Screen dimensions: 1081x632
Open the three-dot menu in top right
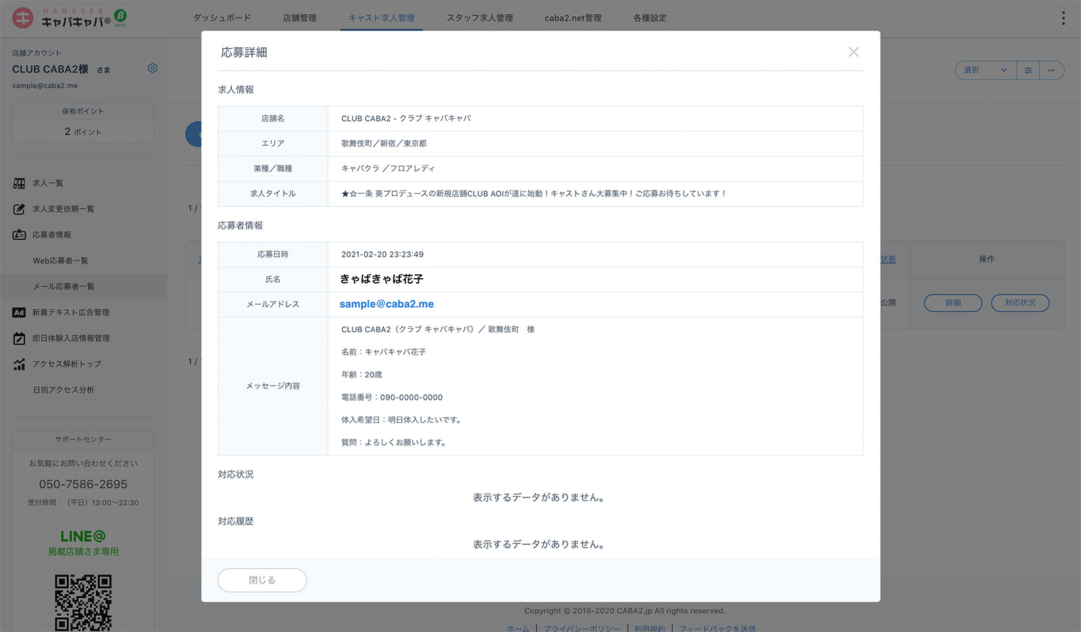coord(1063,18)
